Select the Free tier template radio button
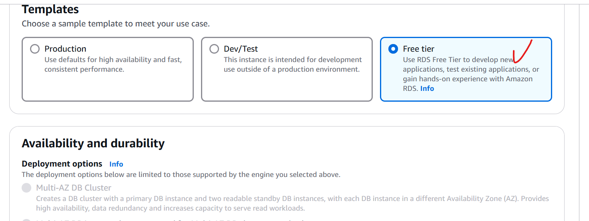 (393, 49)
